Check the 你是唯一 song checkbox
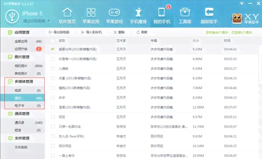The height and width of the screenshot is (159, 262). click(x=53, y=59)
